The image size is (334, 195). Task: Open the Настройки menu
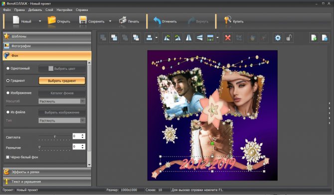tap(64, 10)
